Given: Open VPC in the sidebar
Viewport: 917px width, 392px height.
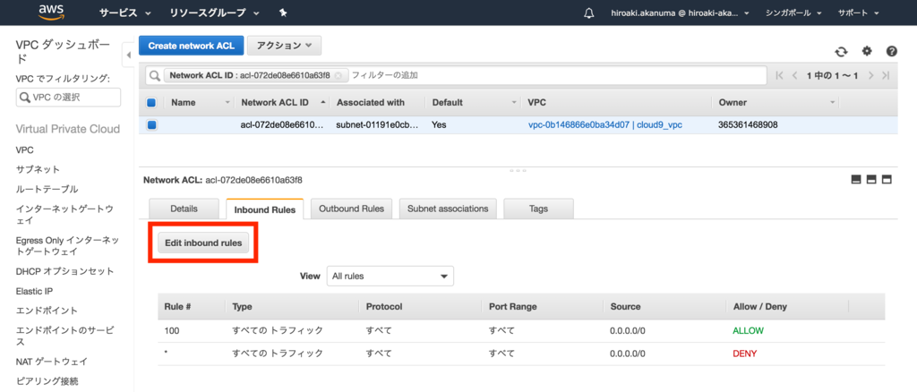Looking at the screenshot, I should (24, 150).
